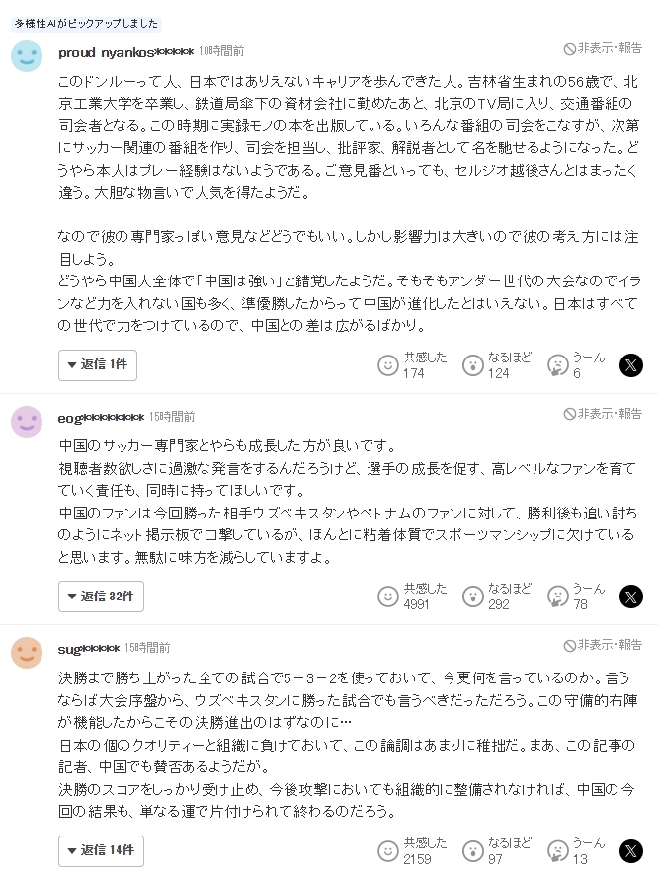Open eog user's purple avatar

27,422
